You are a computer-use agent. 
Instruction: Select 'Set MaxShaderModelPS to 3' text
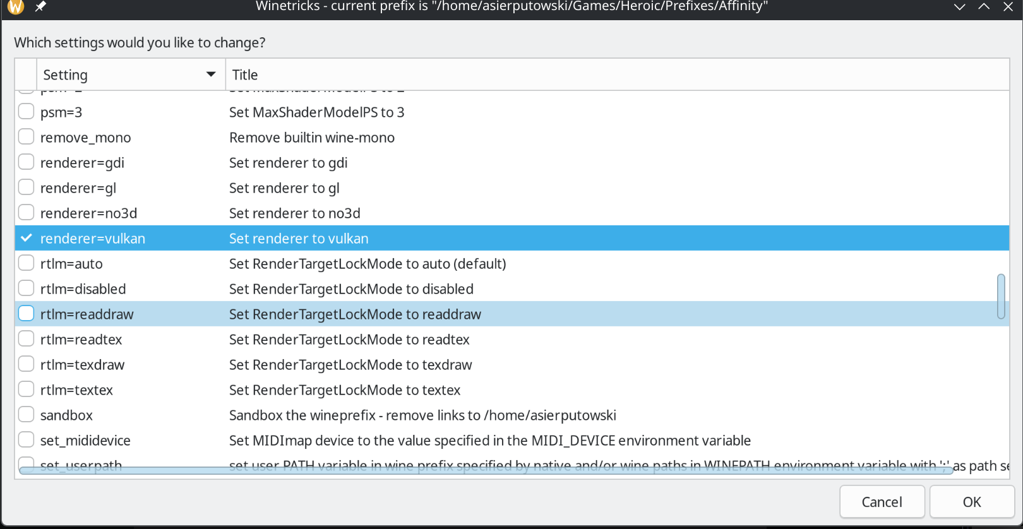317,112
